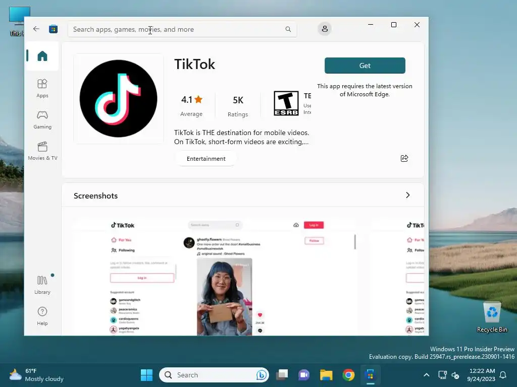
Task: Click the ESRB Teen rating badge
Action: tap(286, 103)
